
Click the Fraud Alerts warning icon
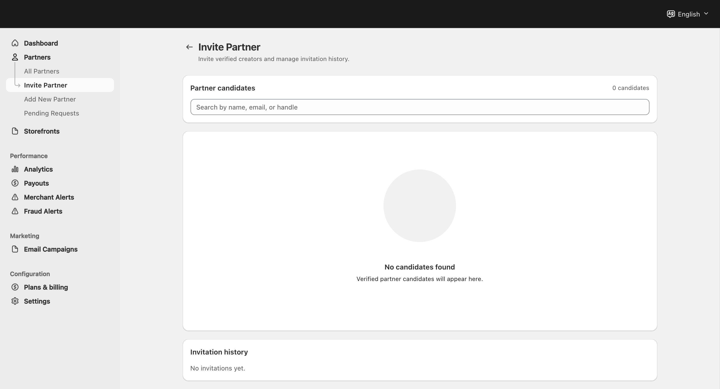(15, 211)
